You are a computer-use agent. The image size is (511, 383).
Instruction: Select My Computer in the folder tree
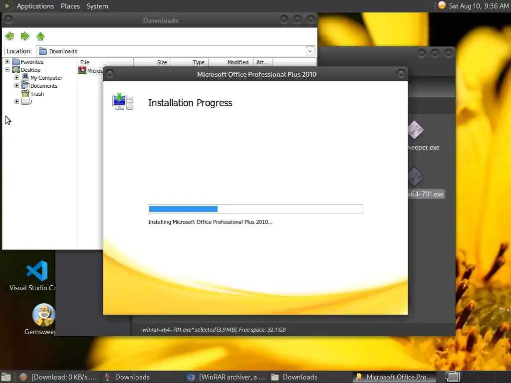point(46,78)
